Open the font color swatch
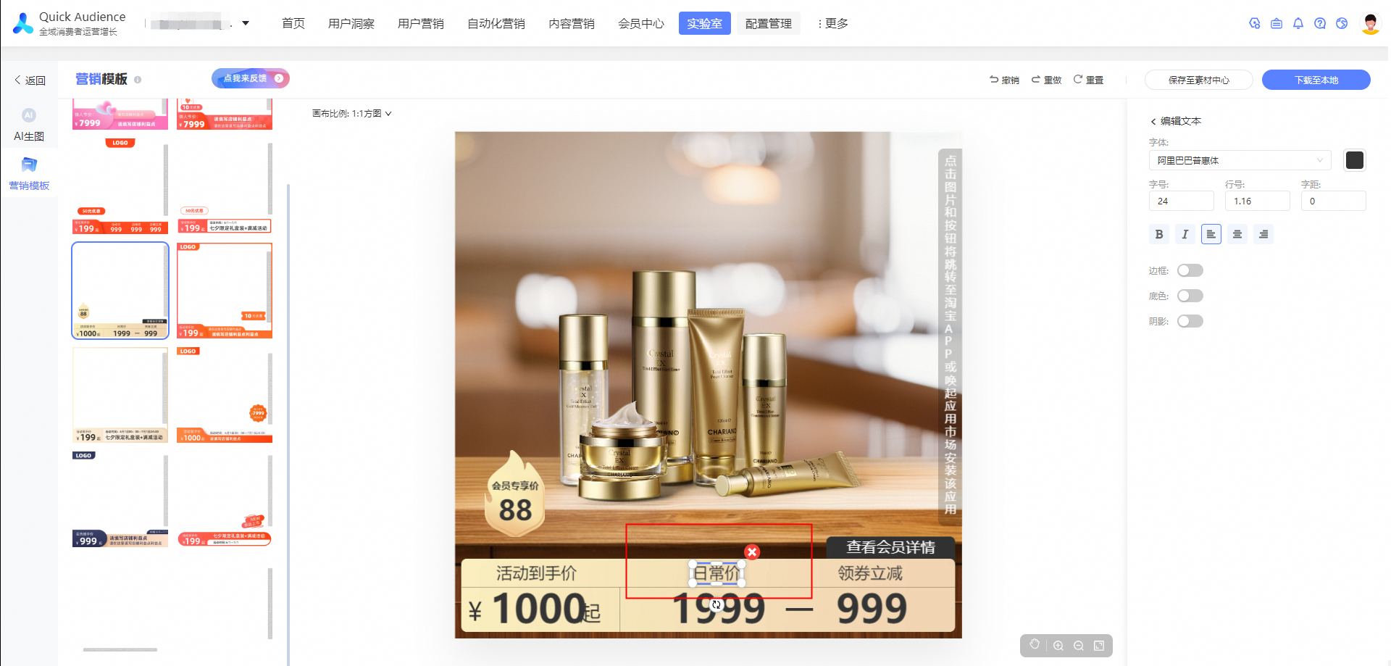This screenshot has height=666, width=1391. tap(1355, 160)
